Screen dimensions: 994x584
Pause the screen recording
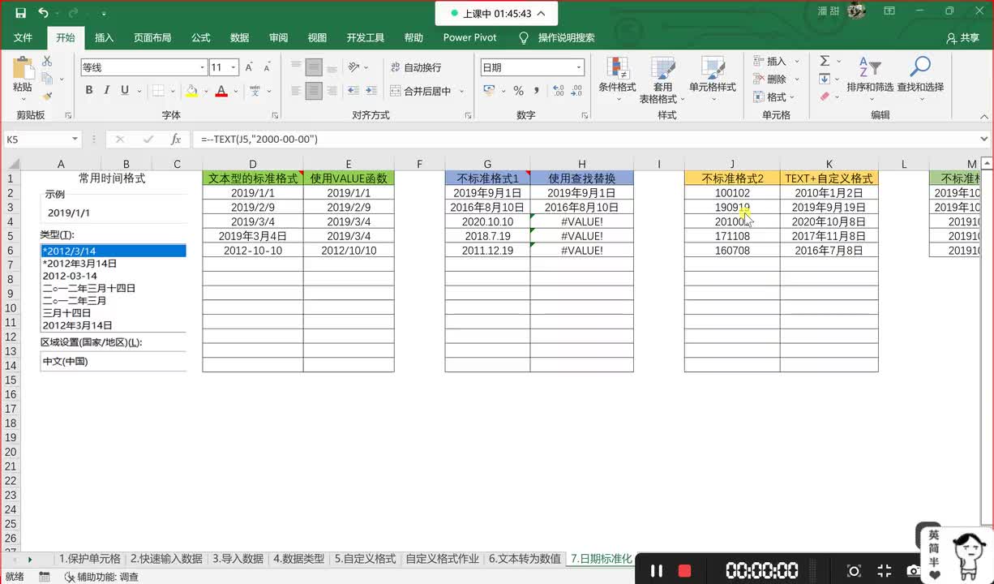coord(658,570)
